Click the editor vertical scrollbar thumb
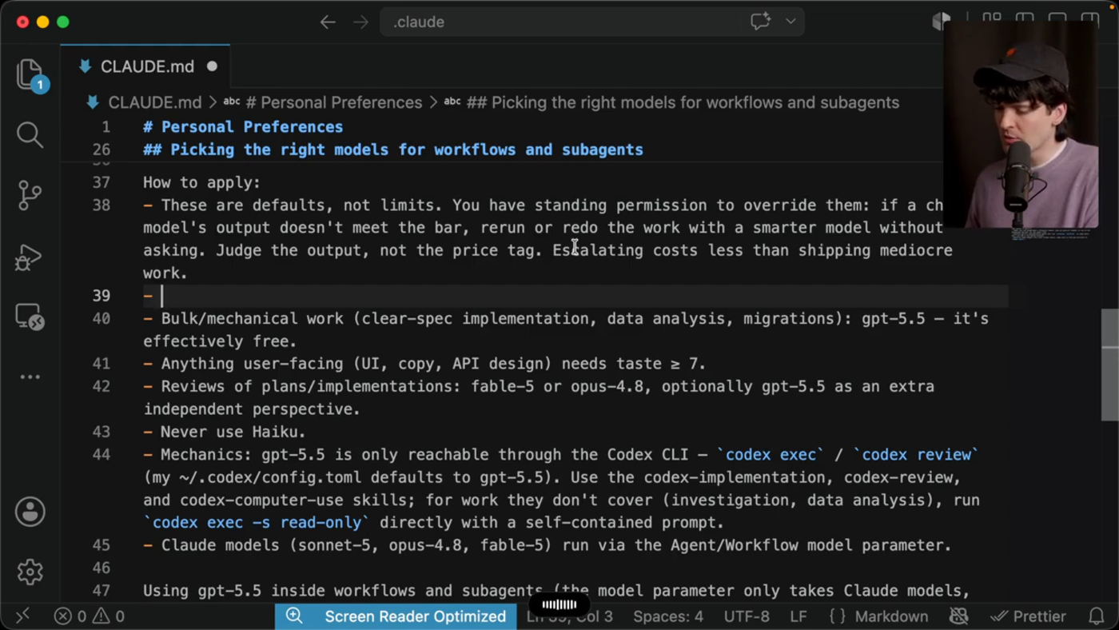Image resolution: width=1119 pixels, height=630 pixels. [1109, 365]
